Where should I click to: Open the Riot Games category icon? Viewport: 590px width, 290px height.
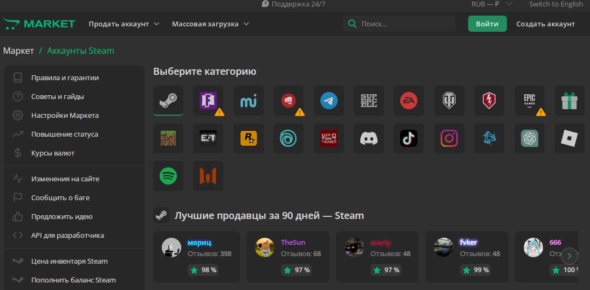coord(289,101)
